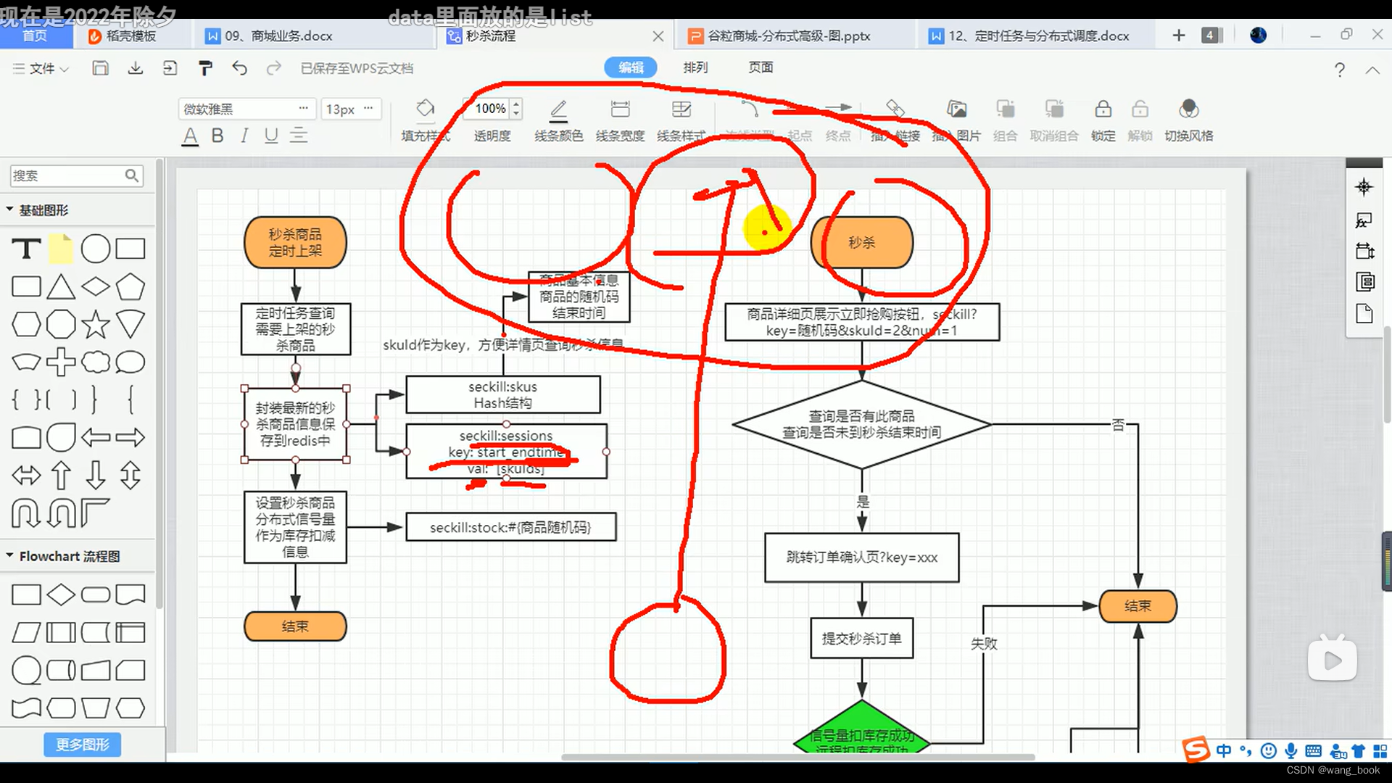
Task: Click the undo arrow icon
Action: point(239,68)
